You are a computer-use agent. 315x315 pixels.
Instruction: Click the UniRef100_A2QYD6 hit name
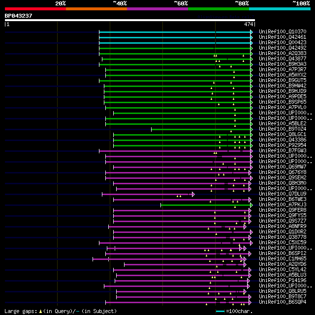point(283,264)
